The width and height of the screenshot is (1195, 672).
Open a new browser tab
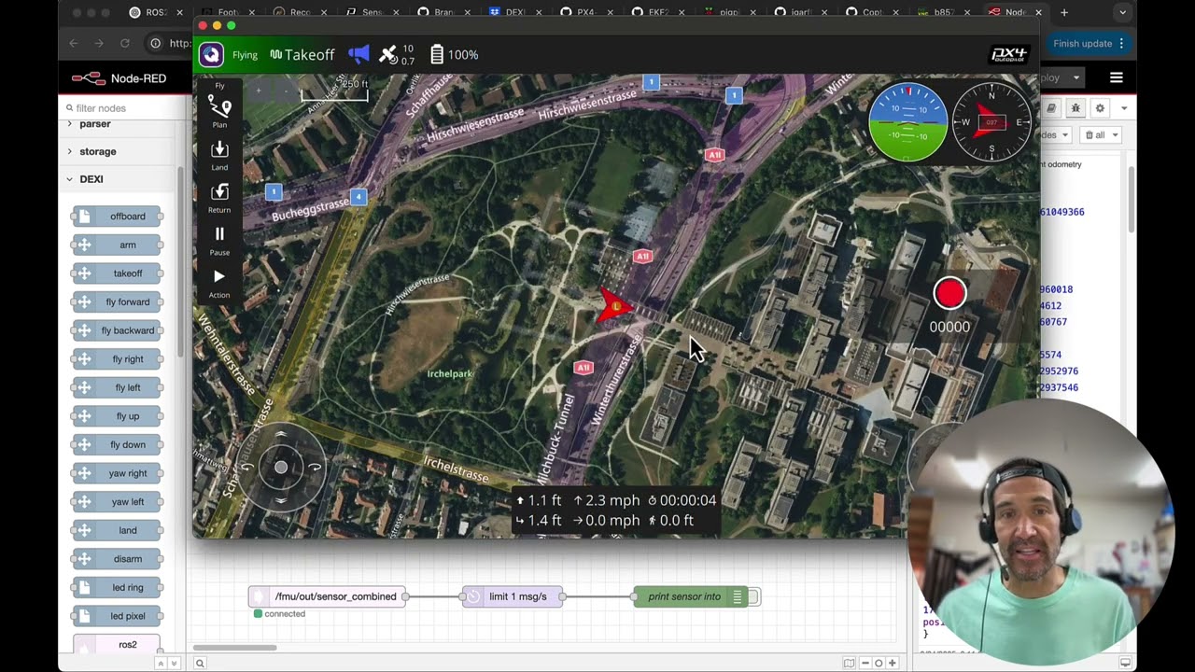(x=1063, y=13)
